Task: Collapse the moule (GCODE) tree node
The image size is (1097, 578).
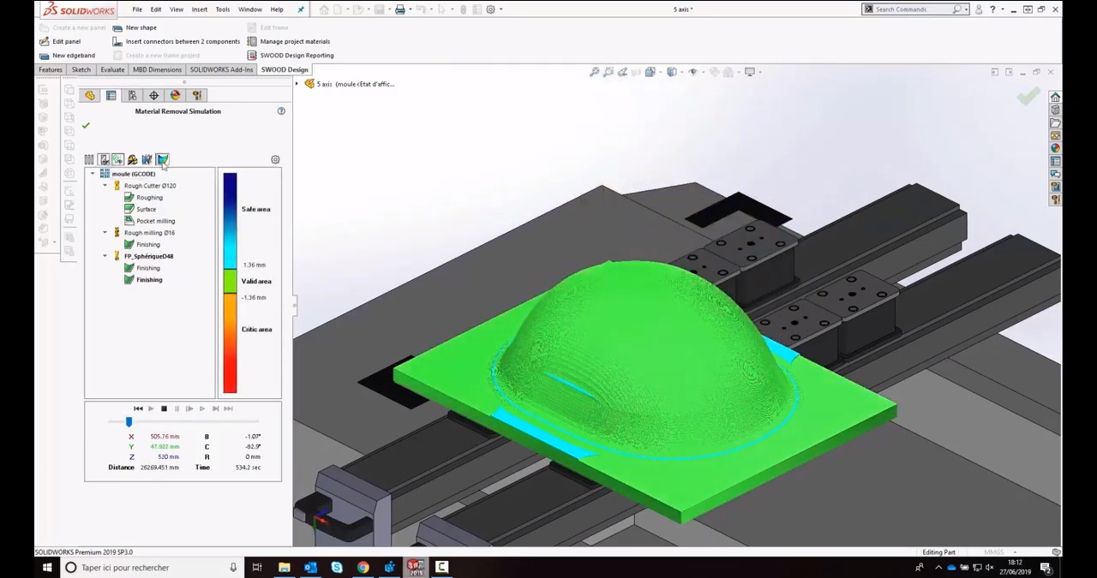Action: point(93,174)
